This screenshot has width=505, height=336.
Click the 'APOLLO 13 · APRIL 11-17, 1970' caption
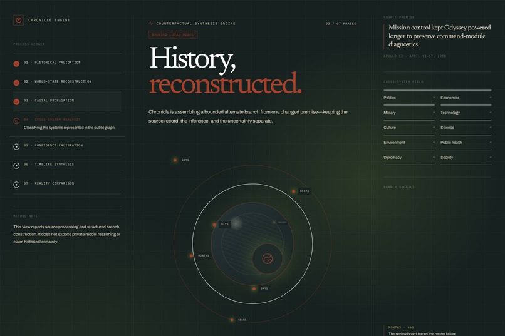[x=415, y=56]
